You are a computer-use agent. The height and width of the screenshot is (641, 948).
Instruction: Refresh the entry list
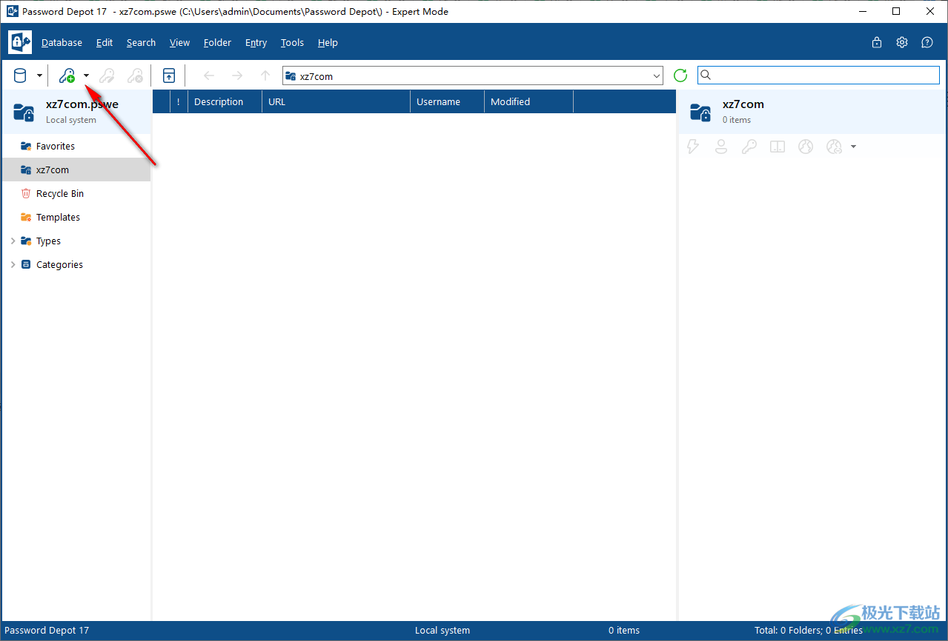[680, 75]
